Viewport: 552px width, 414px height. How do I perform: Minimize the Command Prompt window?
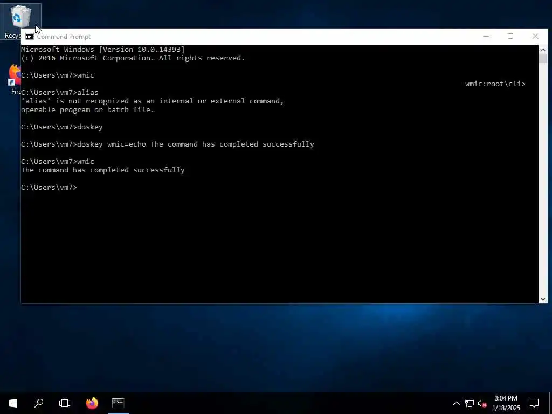(486, 36)
